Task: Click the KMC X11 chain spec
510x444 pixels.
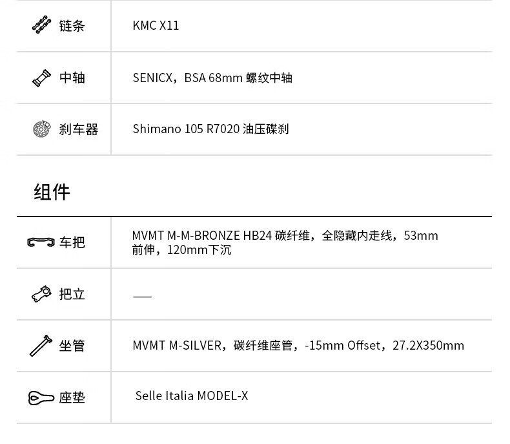Action: pos(156,25)
